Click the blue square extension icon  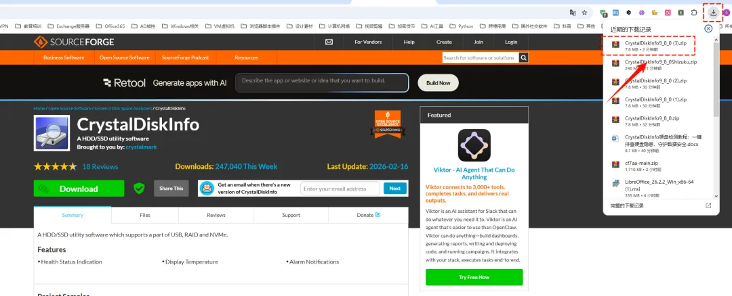[615, 13]
